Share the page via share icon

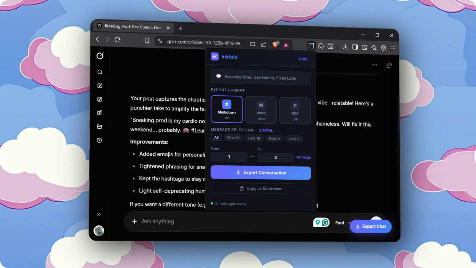coord(264,44)
